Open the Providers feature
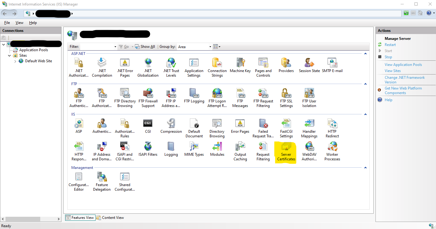The height and width of the screenshot is (229, 436). [286, 65]
